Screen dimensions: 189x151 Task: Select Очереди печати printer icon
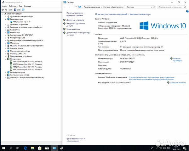tap(8, 48)
